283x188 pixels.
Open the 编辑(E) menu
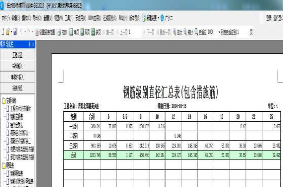16,18
